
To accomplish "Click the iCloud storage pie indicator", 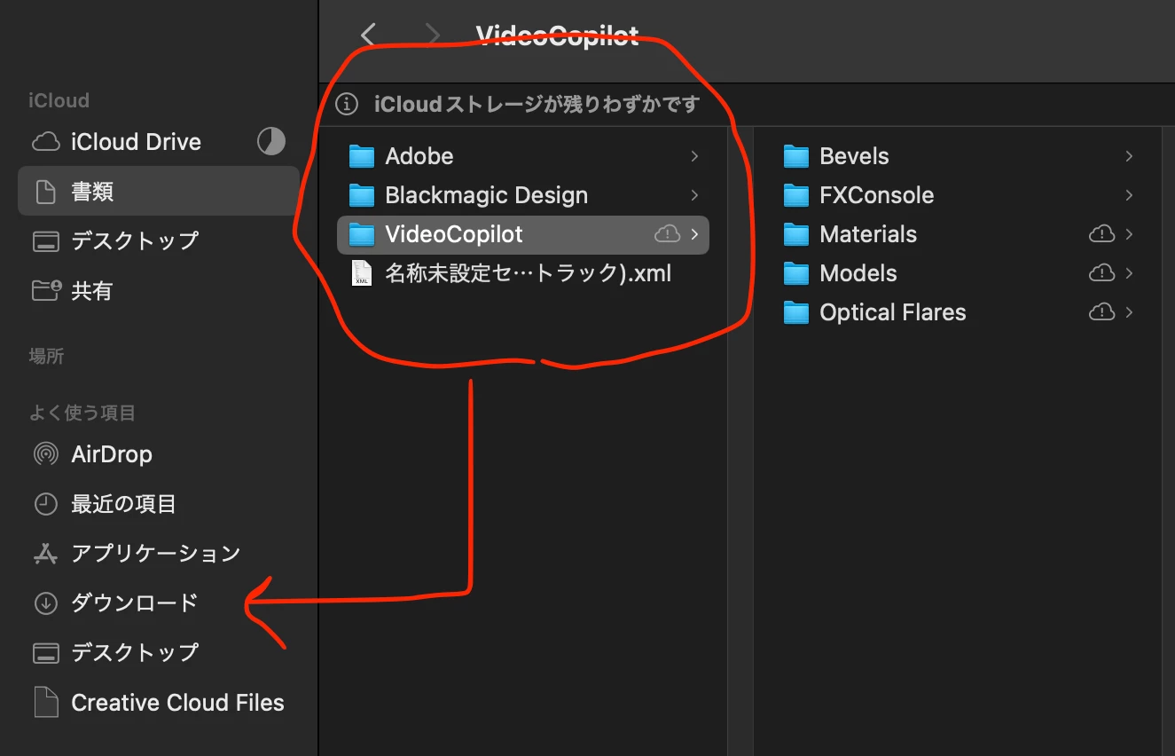I will click(x=271, y=141).
